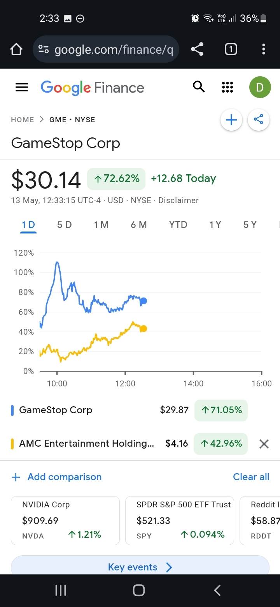Open the NVIDIA Corp suggestion card
Viewport: 280px width, 607px height.
(x=65, y=520)
